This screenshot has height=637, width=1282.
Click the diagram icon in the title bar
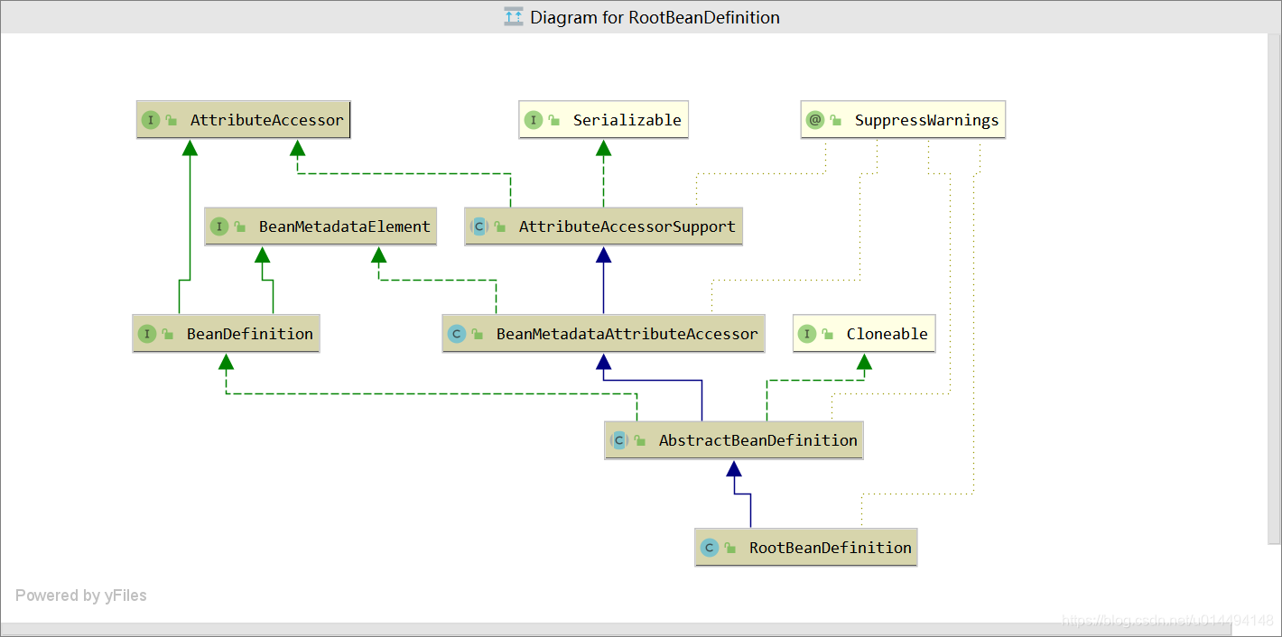click(514, 17)
